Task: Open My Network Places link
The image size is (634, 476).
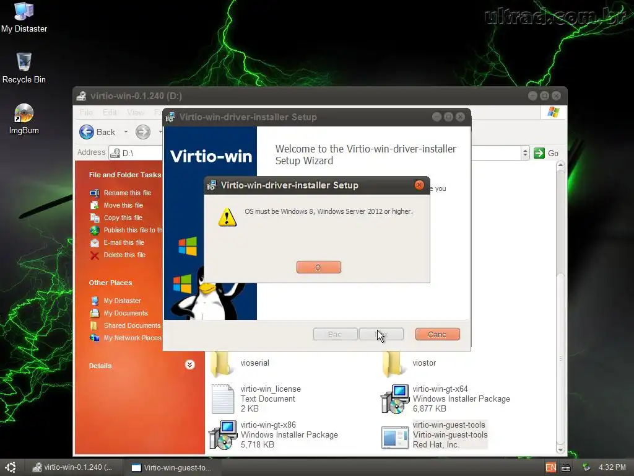Action: tap(132, 338)
